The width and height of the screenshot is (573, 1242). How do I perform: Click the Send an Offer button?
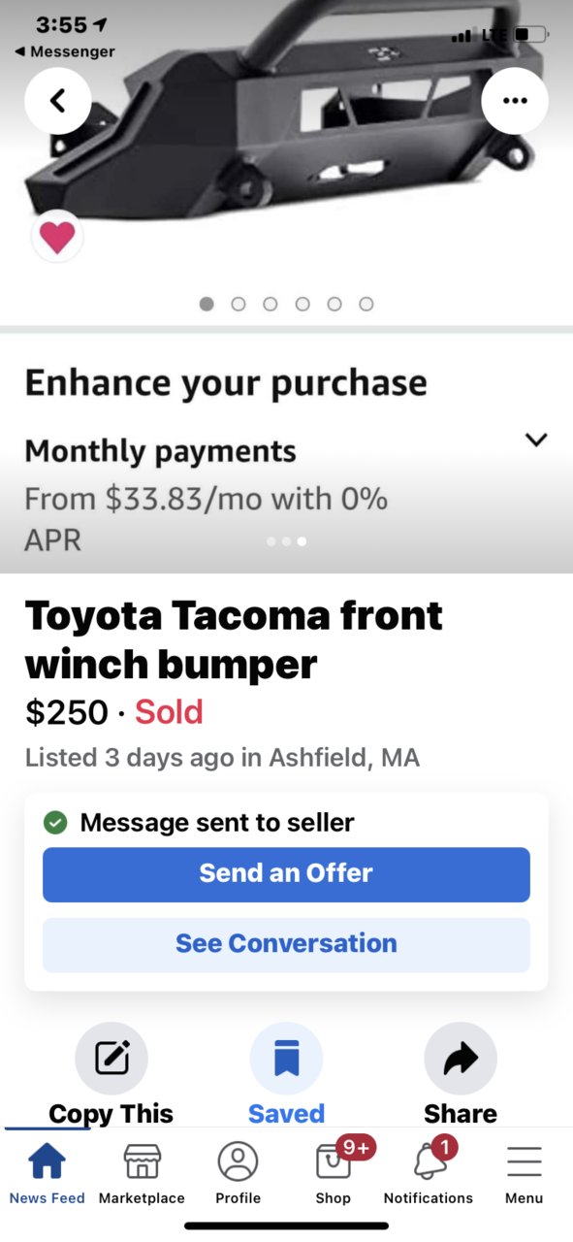(x=286, y=874)
